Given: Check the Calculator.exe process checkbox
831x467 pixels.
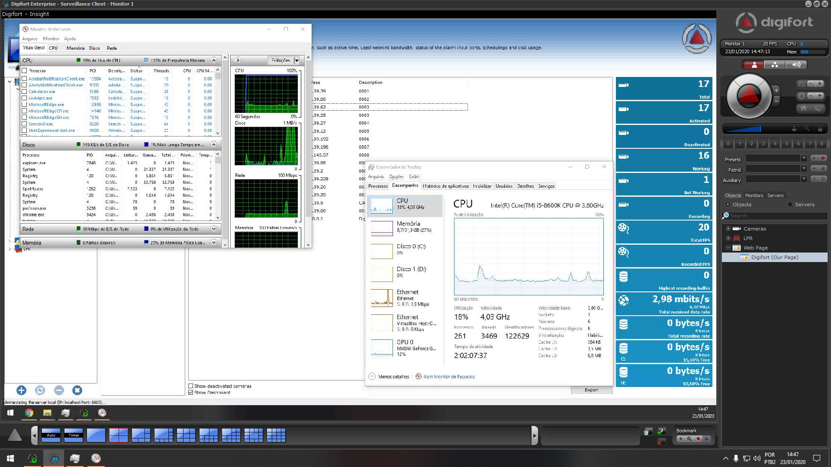Looking at the screenshot, I should (25, 92).
